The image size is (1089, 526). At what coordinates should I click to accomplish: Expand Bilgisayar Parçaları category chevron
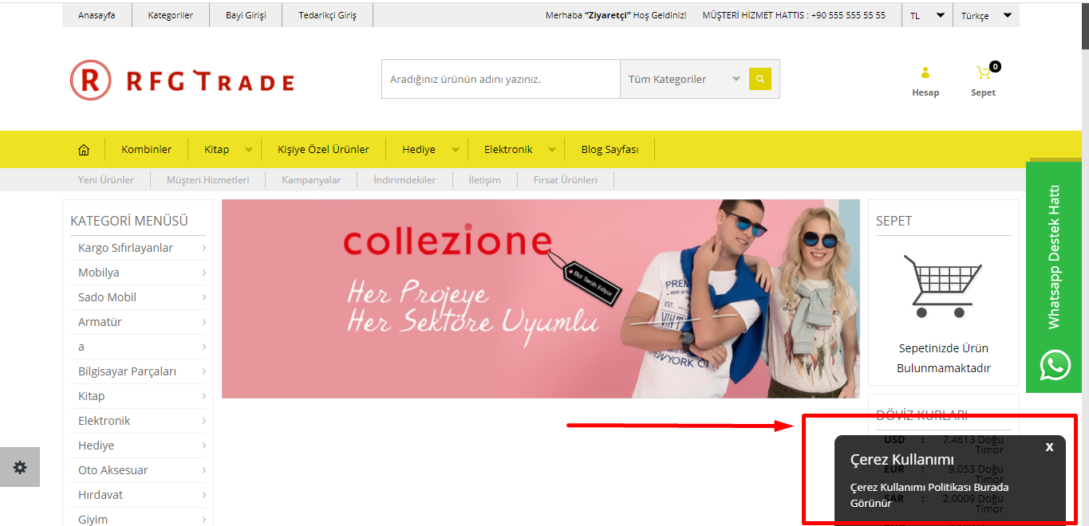(x=203, y=371)
